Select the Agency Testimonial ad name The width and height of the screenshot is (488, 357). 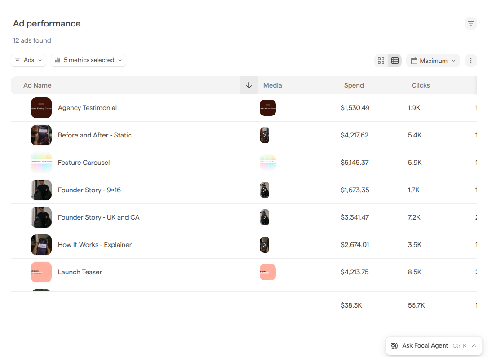(x=87, y=108)
